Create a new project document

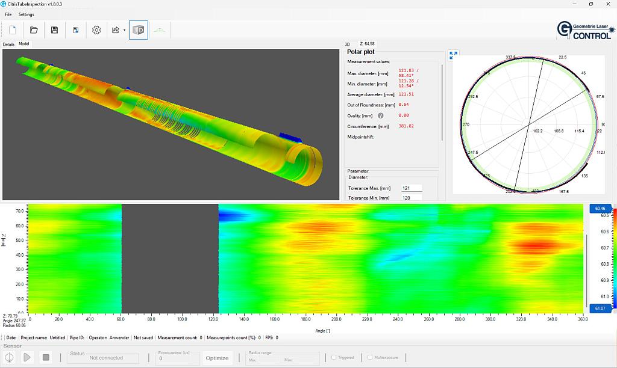(13, 29)
